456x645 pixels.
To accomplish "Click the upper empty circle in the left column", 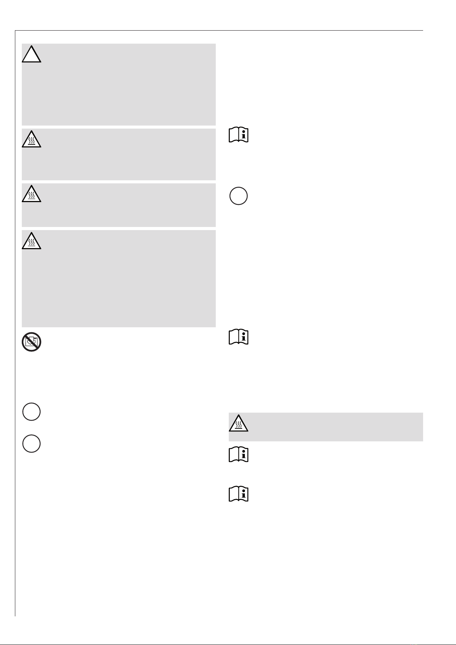I will pos(31,412).
